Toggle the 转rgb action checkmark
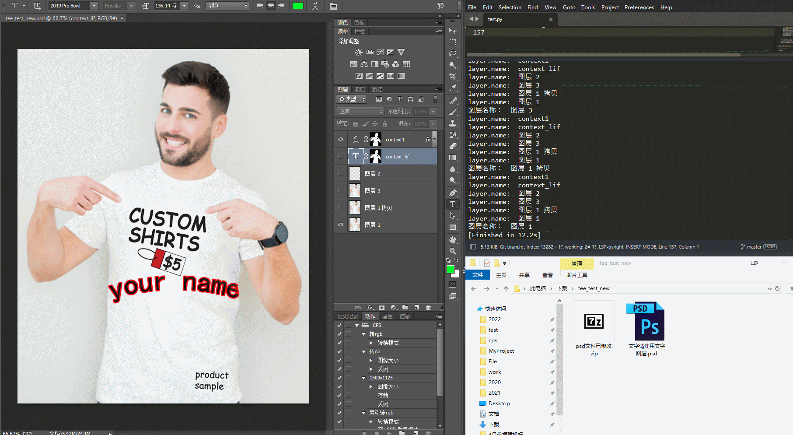 339,334
